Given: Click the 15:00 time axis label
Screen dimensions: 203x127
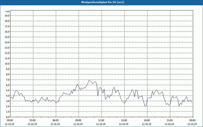Looking at the screenshot, I should (124, 120).
